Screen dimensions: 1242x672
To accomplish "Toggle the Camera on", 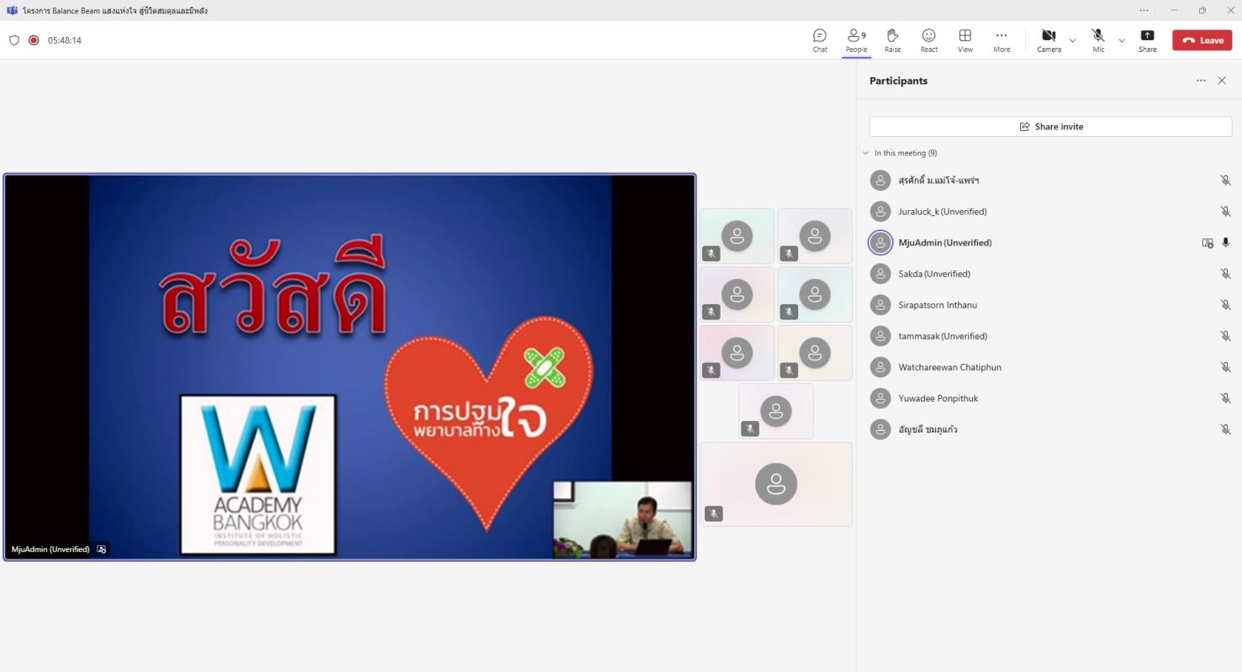I will tap(1048, 39).
